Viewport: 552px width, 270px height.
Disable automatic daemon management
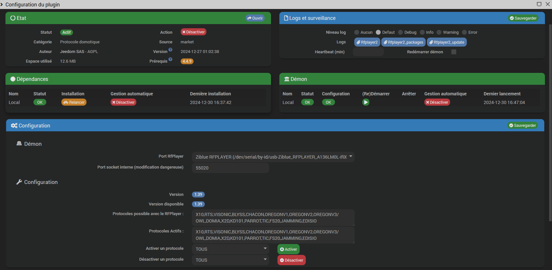click(x=437, y=102)
